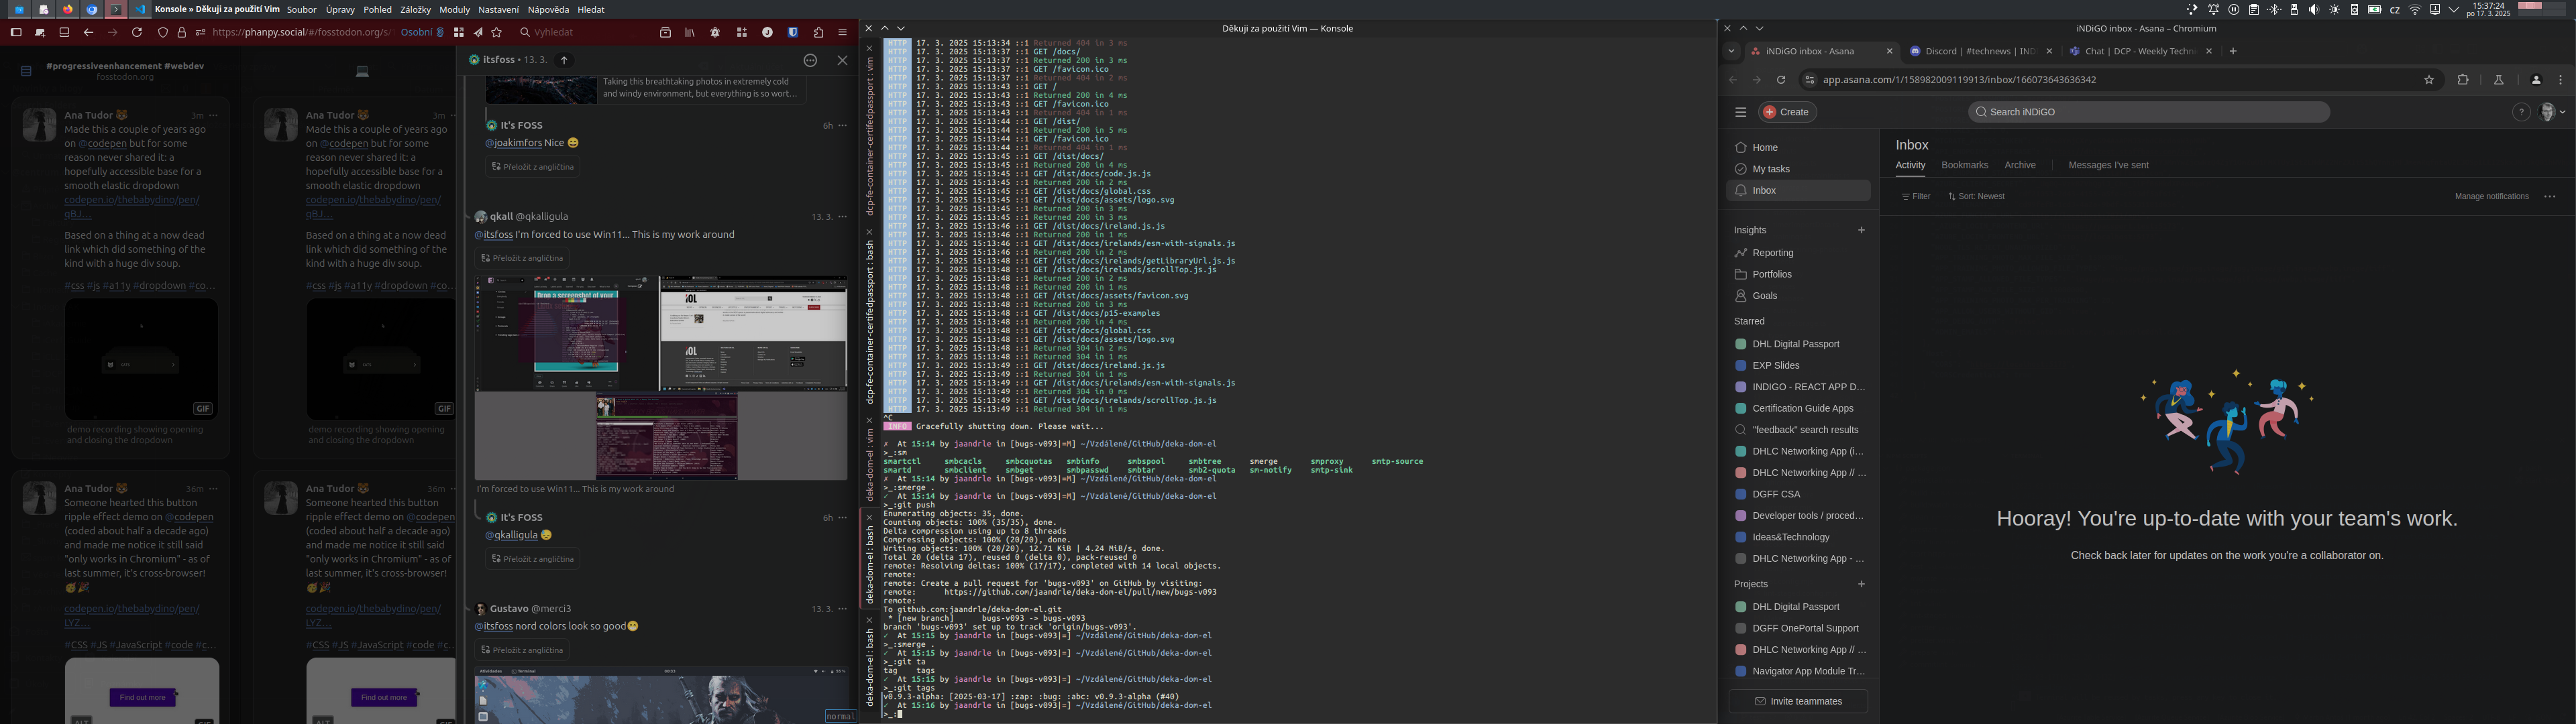Expand the Chromium tab search chevron
Screen dimensions: 2576x724
click(1732, 51)
